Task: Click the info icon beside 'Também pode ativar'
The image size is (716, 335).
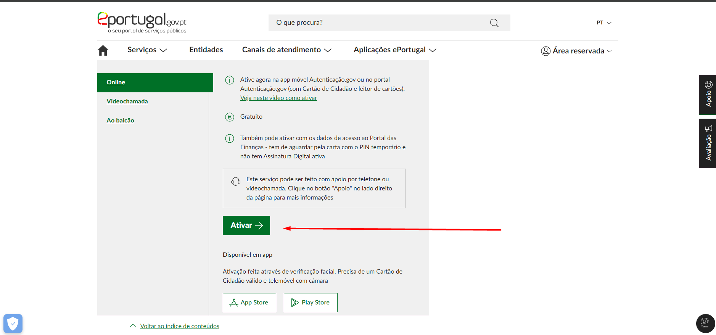Action: point(230,139)
